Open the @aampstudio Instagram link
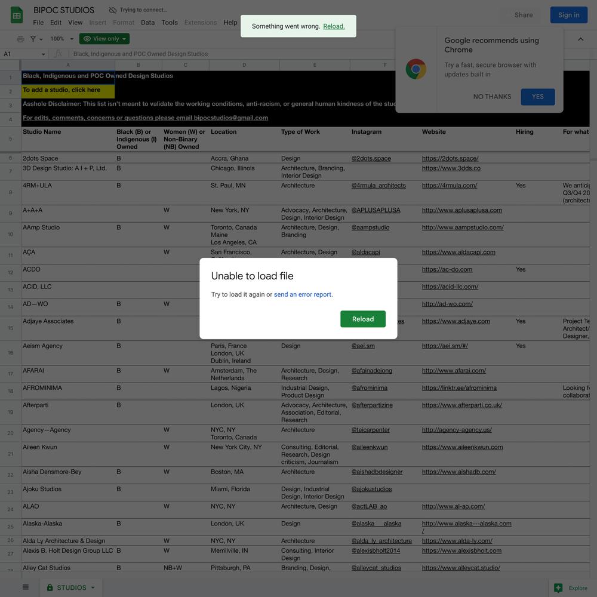Image resolution: width=597 pixels, height=597 pixels. click(x=370, y=227)
